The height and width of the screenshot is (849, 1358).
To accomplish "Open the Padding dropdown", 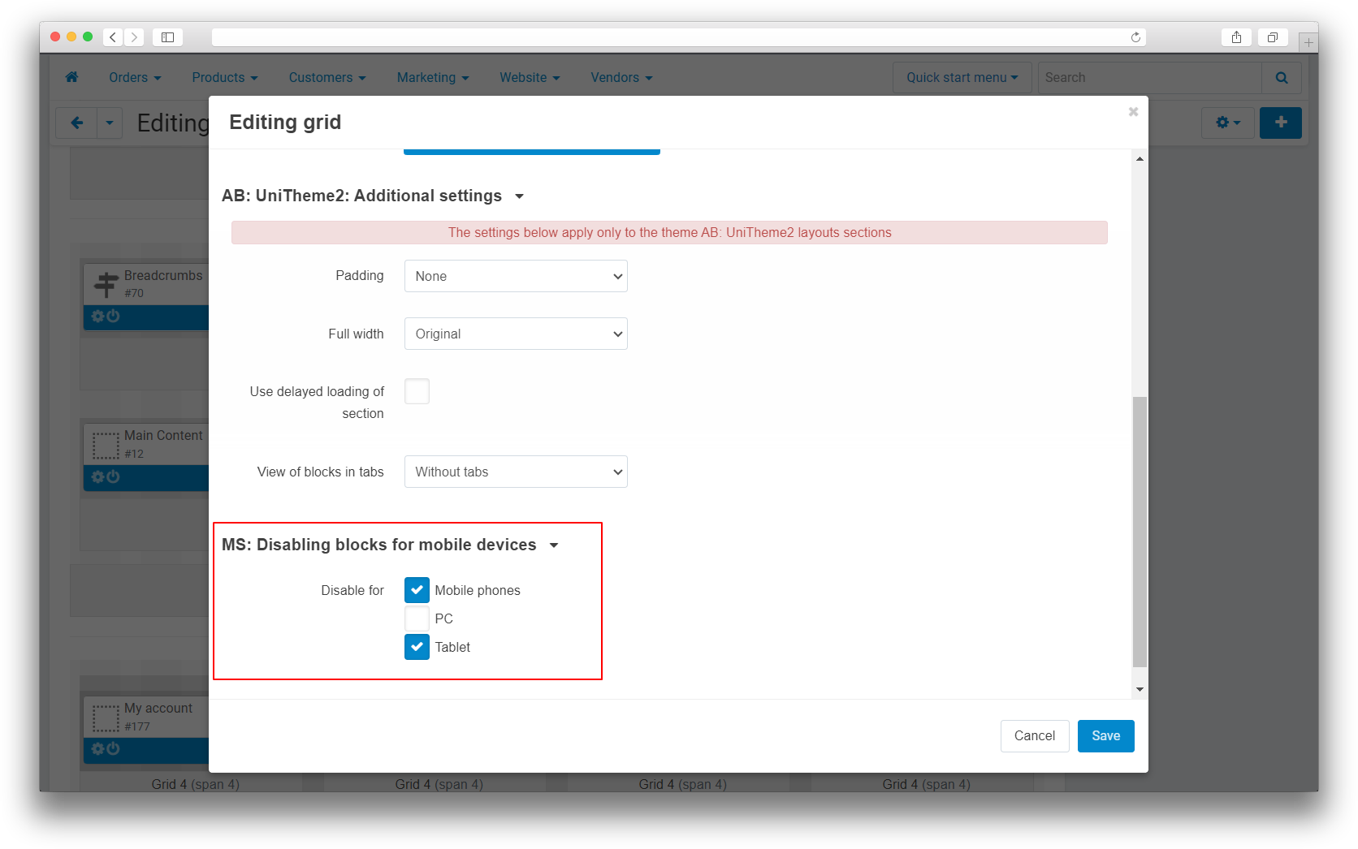I will (516, 276).
